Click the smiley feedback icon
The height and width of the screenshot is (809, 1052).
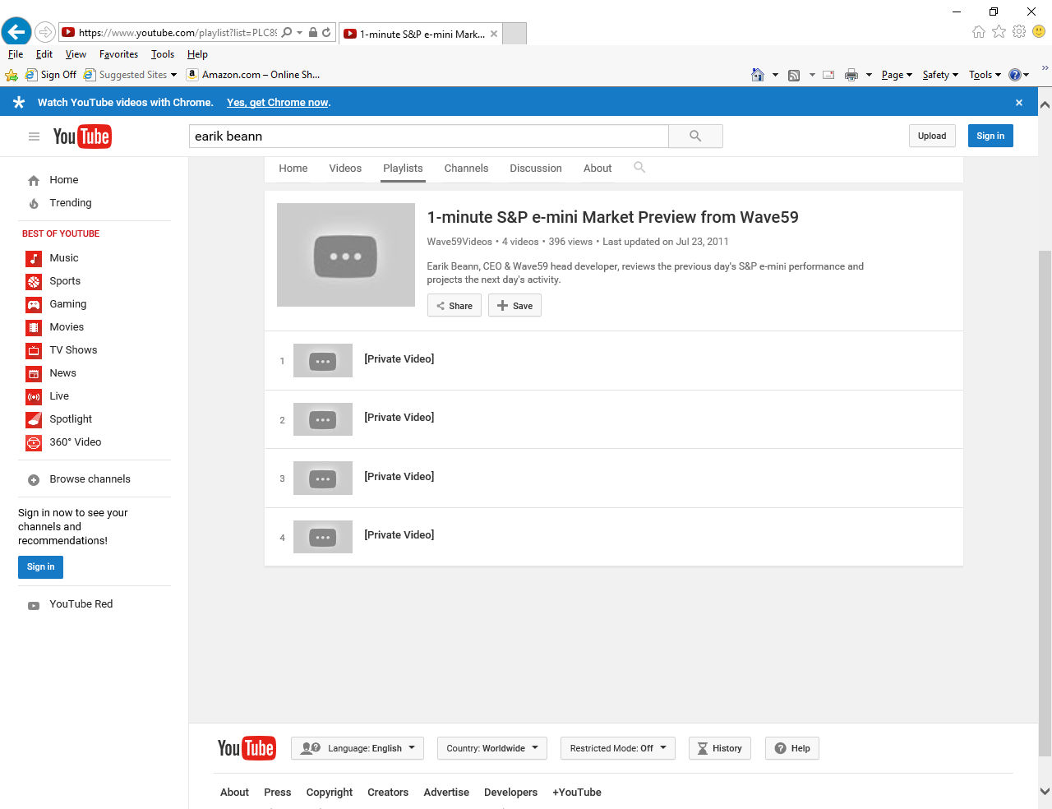1039,32
